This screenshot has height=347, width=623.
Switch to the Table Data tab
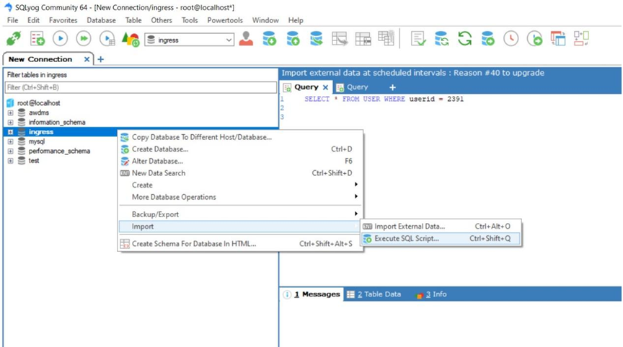coord(374,294)
